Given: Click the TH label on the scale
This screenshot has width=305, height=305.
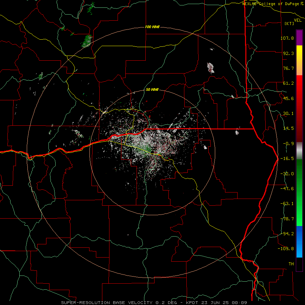Looking at the screenshot, I should tap(291, 264).
